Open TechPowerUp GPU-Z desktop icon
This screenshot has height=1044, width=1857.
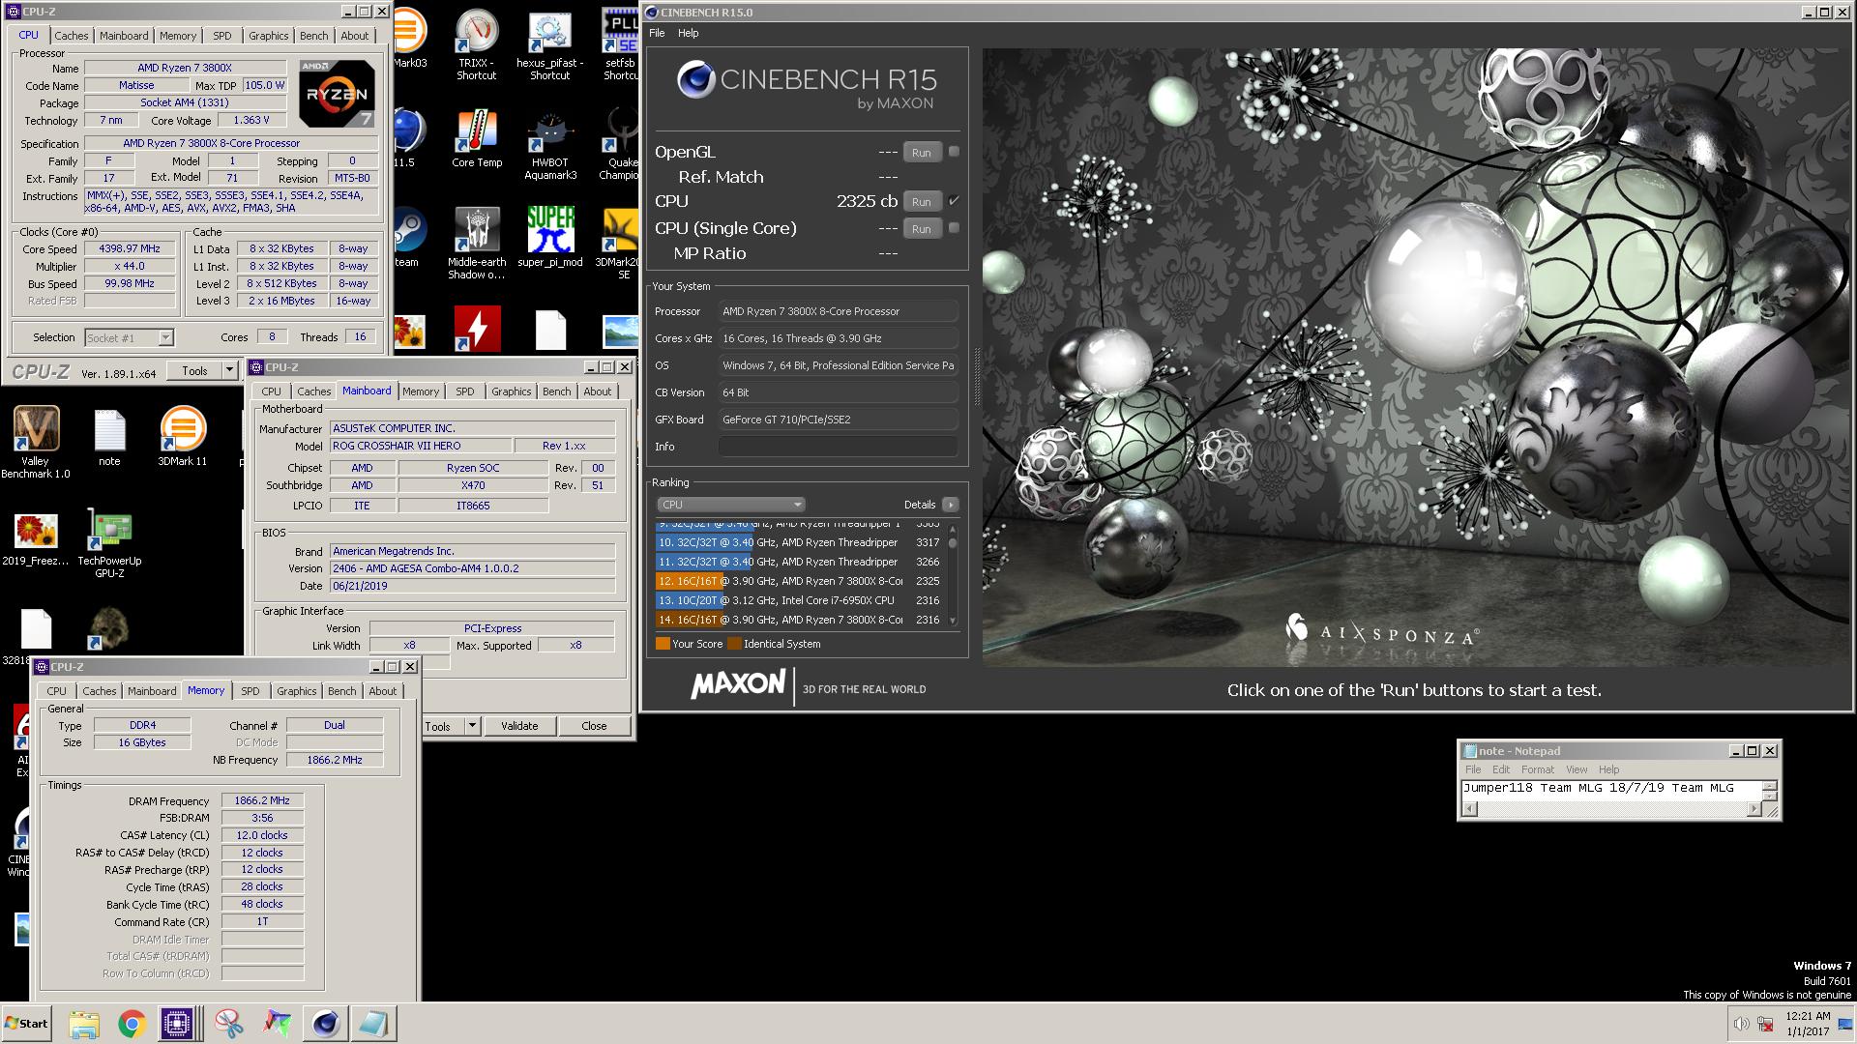coord(109,531)
